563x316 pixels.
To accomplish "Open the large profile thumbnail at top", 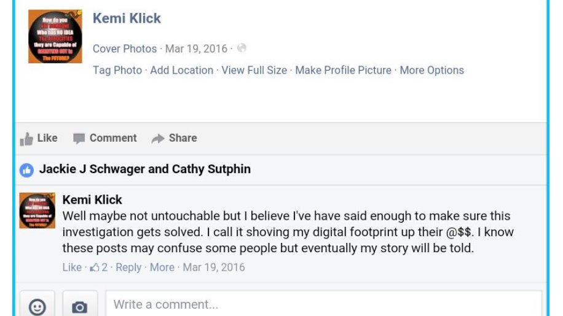I will point(55,36).
